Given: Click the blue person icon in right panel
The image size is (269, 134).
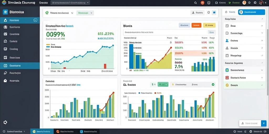Looking at the screenshot, I should [x=227, y=41].
